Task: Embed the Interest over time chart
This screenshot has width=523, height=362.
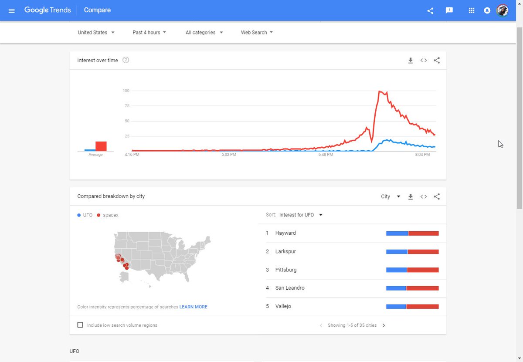Action: point(424,61)
